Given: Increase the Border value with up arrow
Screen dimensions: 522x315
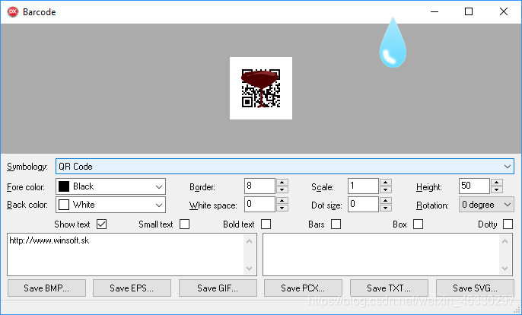Looking at the screenshot, I should pos(282,182).
